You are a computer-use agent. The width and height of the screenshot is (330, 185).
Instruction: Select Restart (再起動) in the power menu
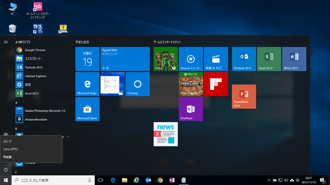point(31,157)
